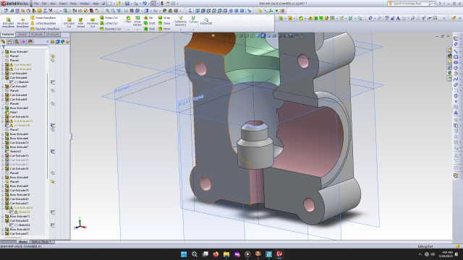Open the File menu
The width and height of the screenshot is (463, 260).
click(35, 4)
